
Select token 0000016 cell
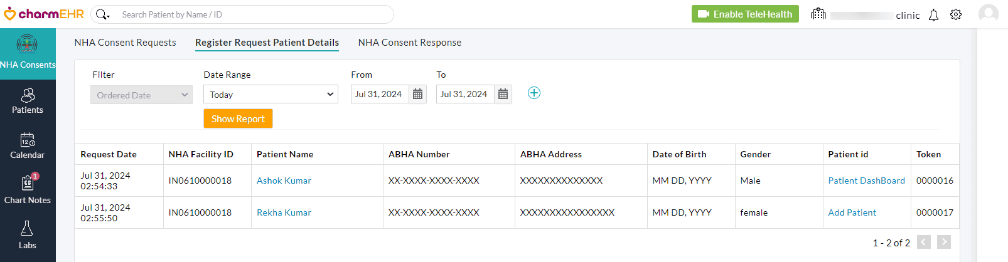click(935, 181)
